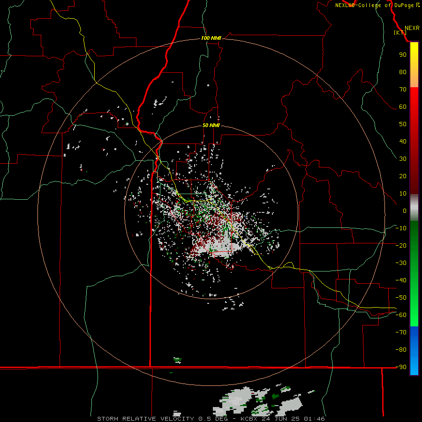Screen dimensions: 422x422
Task: Click the 50 NMI range ring label
Action: [211, 125]
